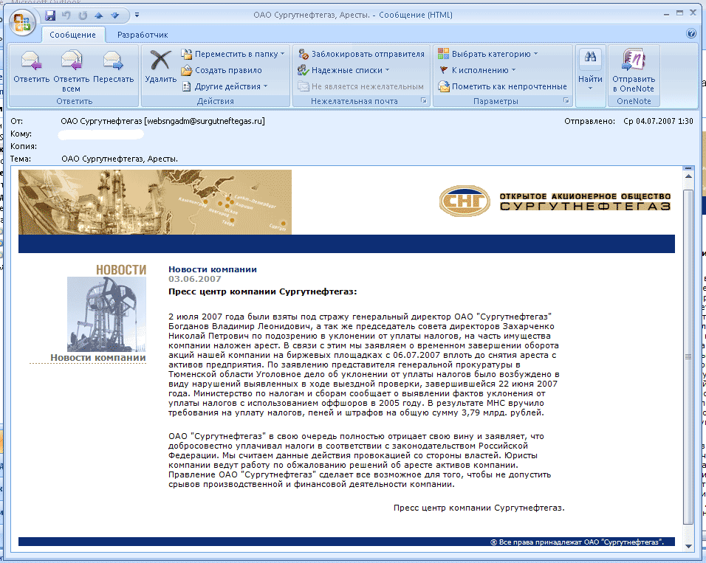706x563 pixels.
Task: Click the copyright footer text
Action: coord(577,542)
